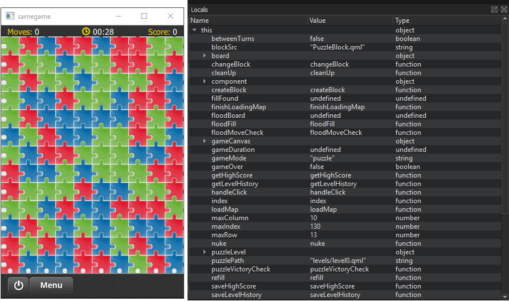Click the samegame window title icon
The height and width of the screenshot is (301, 509).
pyautogui.click(x=10, y=17)
